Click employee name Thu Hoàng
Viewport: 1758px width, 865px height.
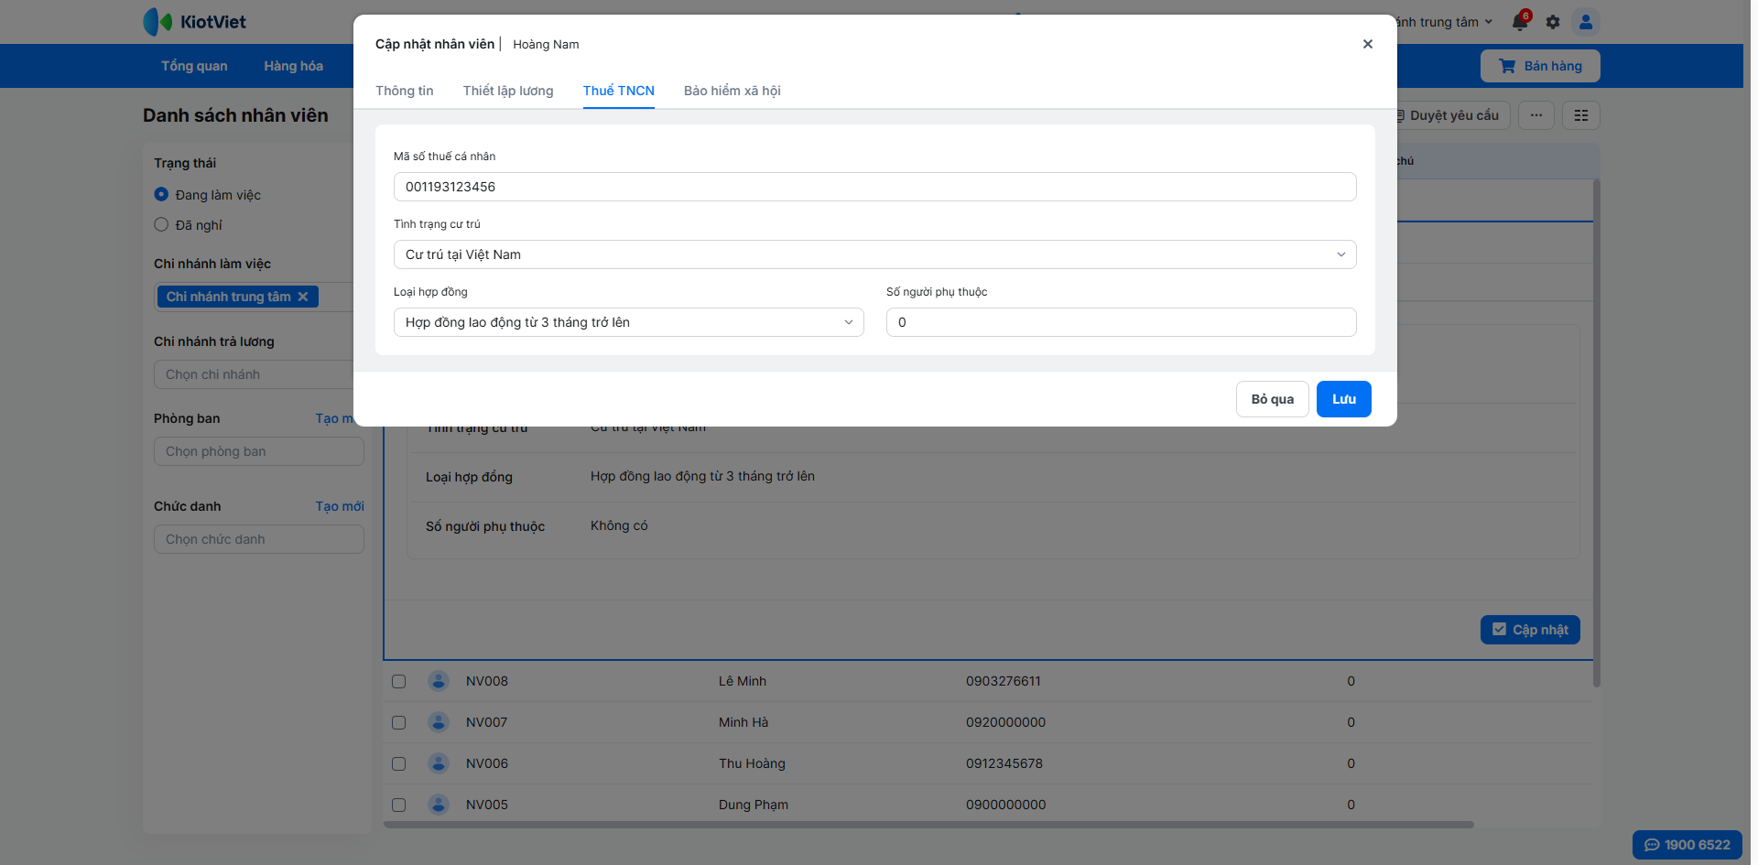pyautogui.click(x=752, y=763)
